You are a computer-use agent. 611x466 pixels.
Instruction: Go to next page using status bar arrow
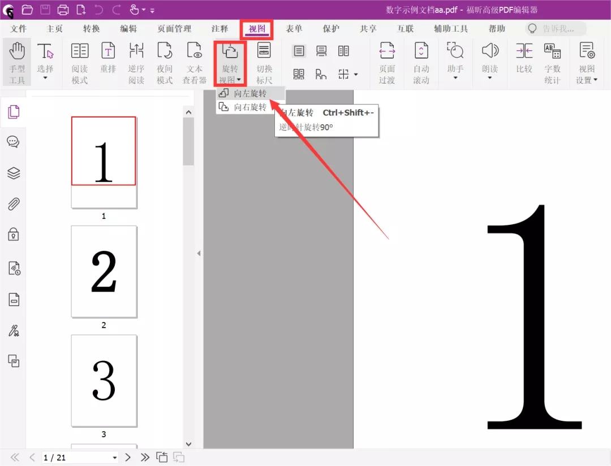(x=128, y=458)
